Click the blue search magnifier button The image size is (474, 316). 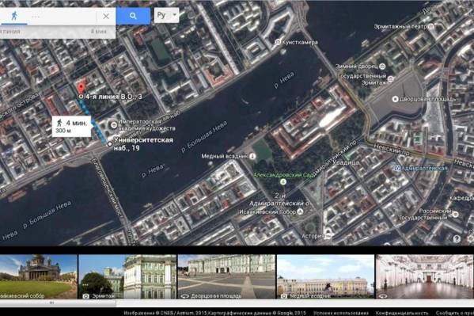133,16
